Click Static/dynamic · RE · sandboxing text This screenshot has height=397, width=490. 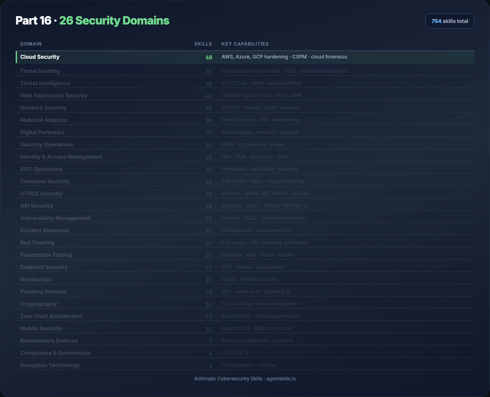(260, 120)
